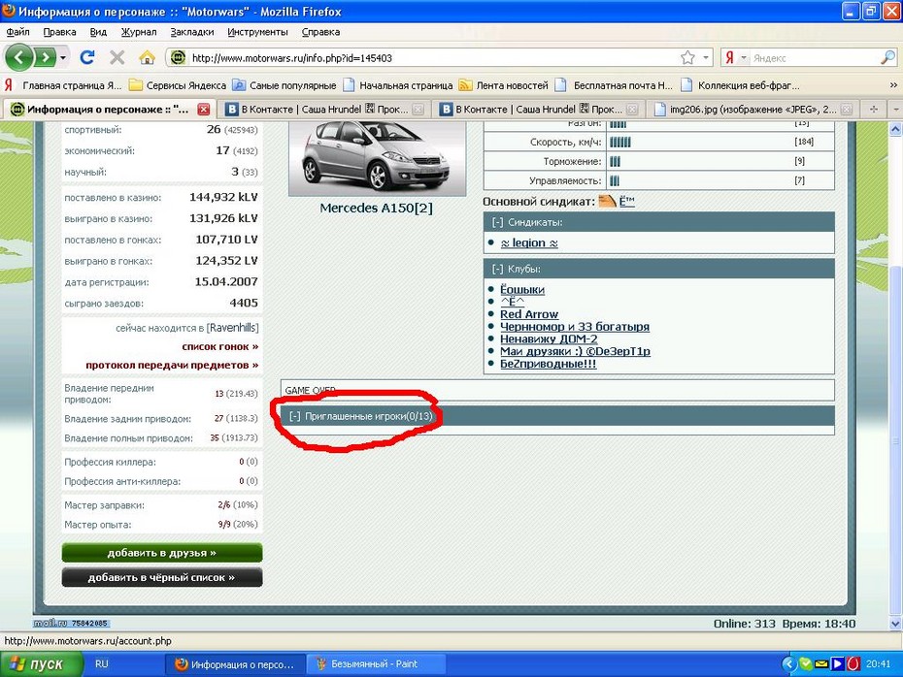Open the Инструменты menu
The image size is (903, 677).
click(x=257, y=32)
